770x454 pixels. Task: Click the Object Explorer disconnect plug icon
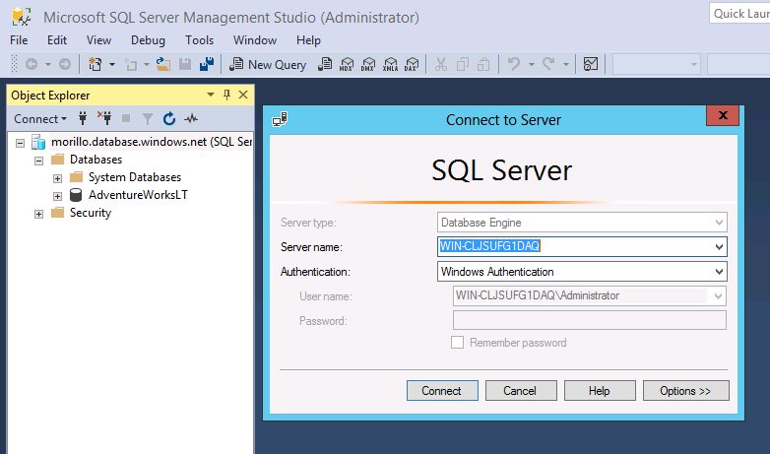click(104, 119)
